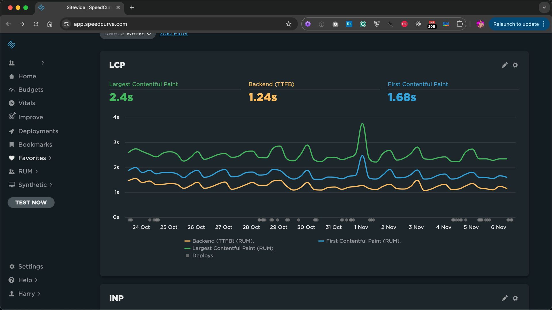
Task: Click the single deploy marker near 30 Oct
Action: click(x=299, y=220)
